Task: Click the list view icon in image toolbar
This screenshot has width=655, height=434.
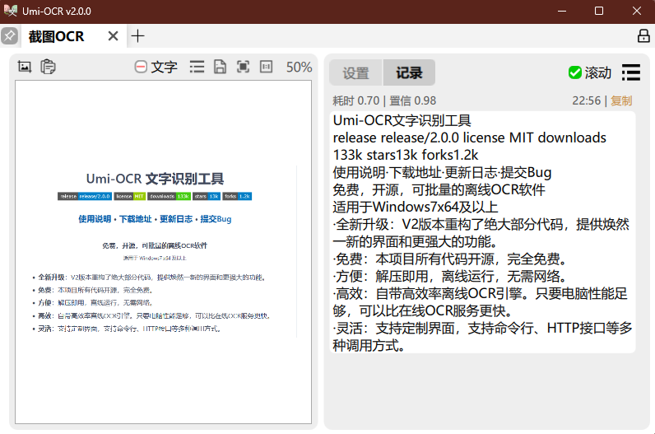Action: tap(197, 68)
